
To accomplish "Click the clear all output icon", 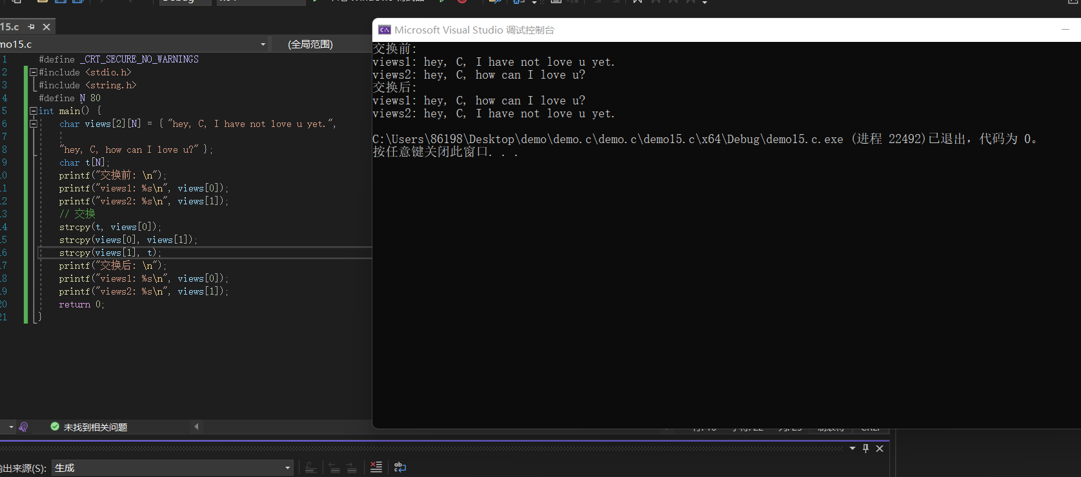I will (376, 467).
